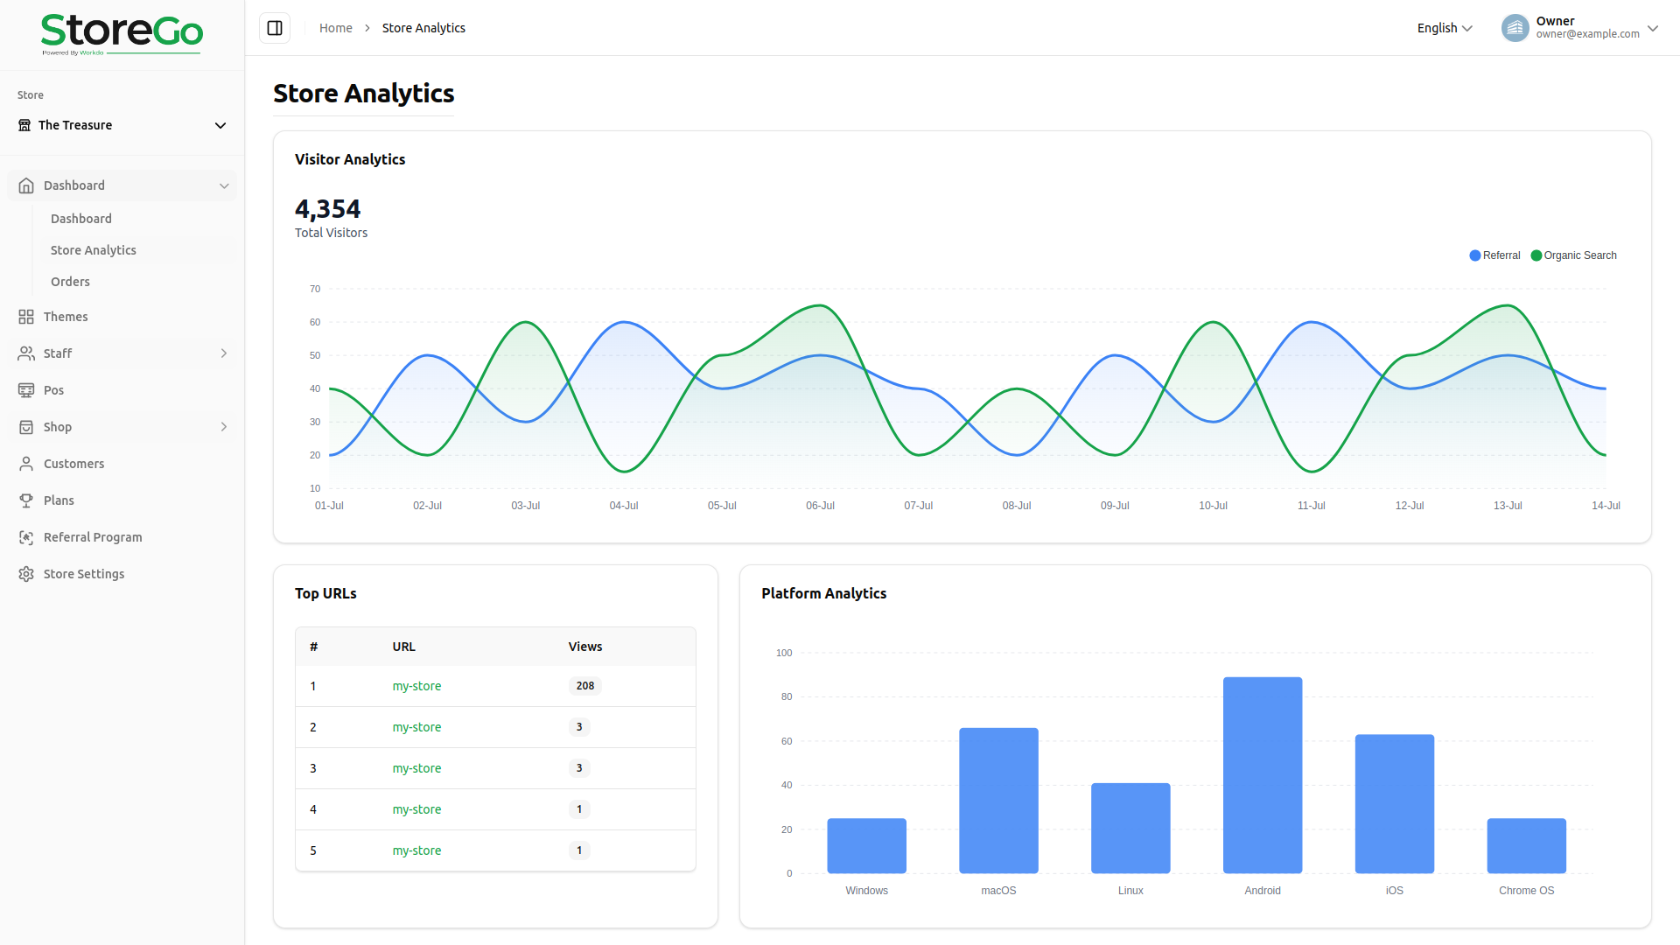
Task: Click the Plans trophy icon
Action: point(26,500)
